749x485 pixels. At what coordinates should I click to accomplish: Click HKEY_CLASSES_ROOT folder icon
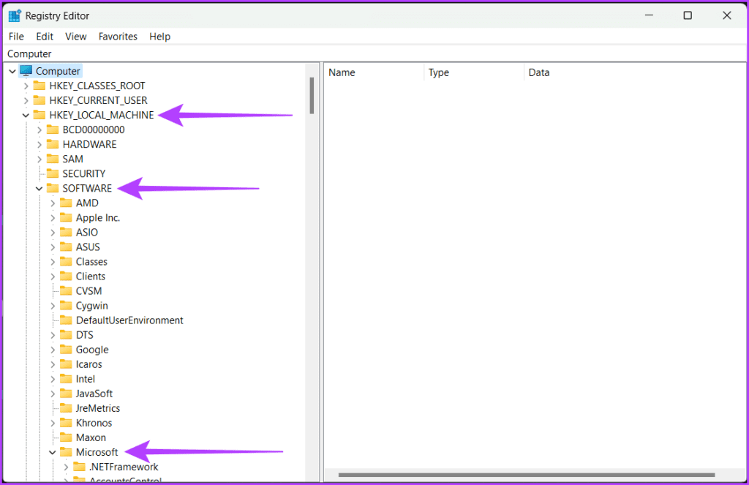(39, 86)
